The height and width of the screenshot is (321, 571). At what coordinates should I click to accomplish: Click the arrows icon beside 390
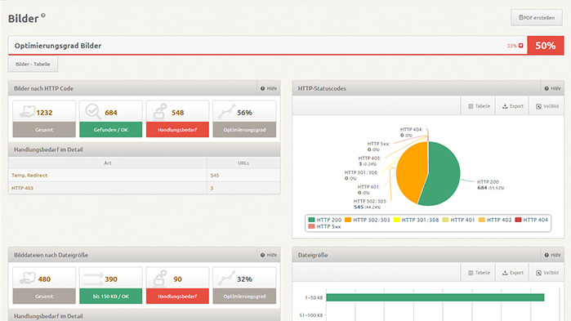click(93, 279)
